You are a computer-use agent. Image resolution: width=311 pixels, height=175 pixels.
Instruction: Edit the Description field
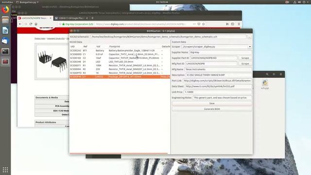pyautogui.click(x=219, y=75)
